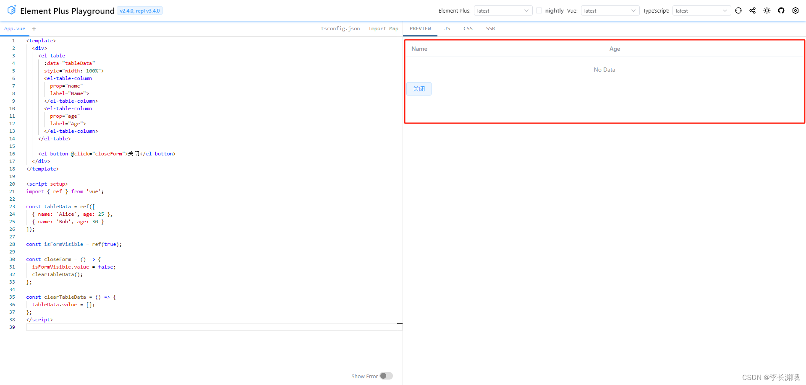This screenshot has width=806, height=385.
Task: Click the 'Bob' data row on line 25
Action: [68, 222]
